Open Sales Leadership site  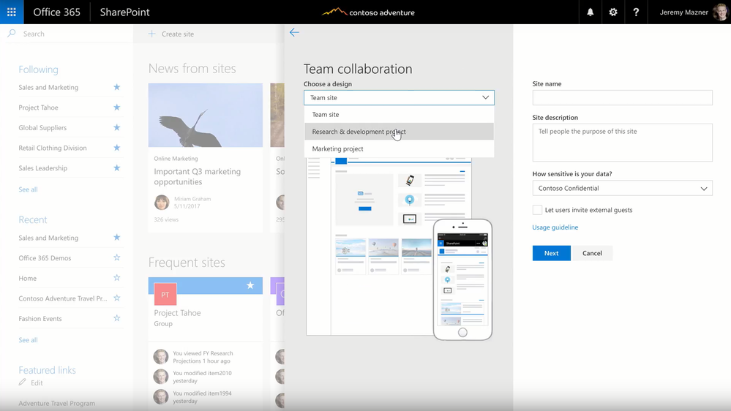tap(43, 167)
